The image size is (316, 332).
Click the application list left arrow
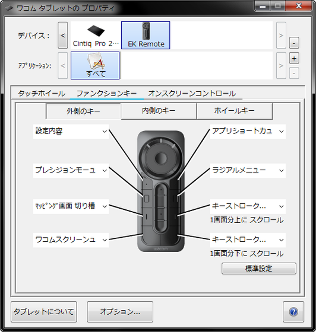[63, 66]
